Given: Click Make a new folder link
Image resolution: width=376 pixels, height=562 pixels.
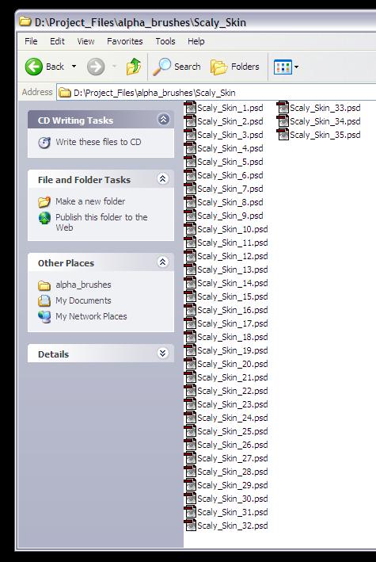Looking at the screenshot, I should point(90,201).
